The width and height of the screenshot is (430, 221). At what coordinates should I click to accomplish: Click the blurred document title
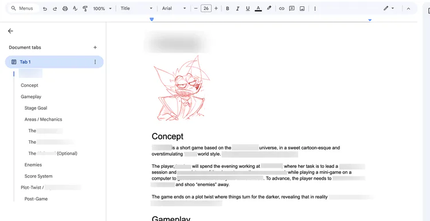click(177, 42)
